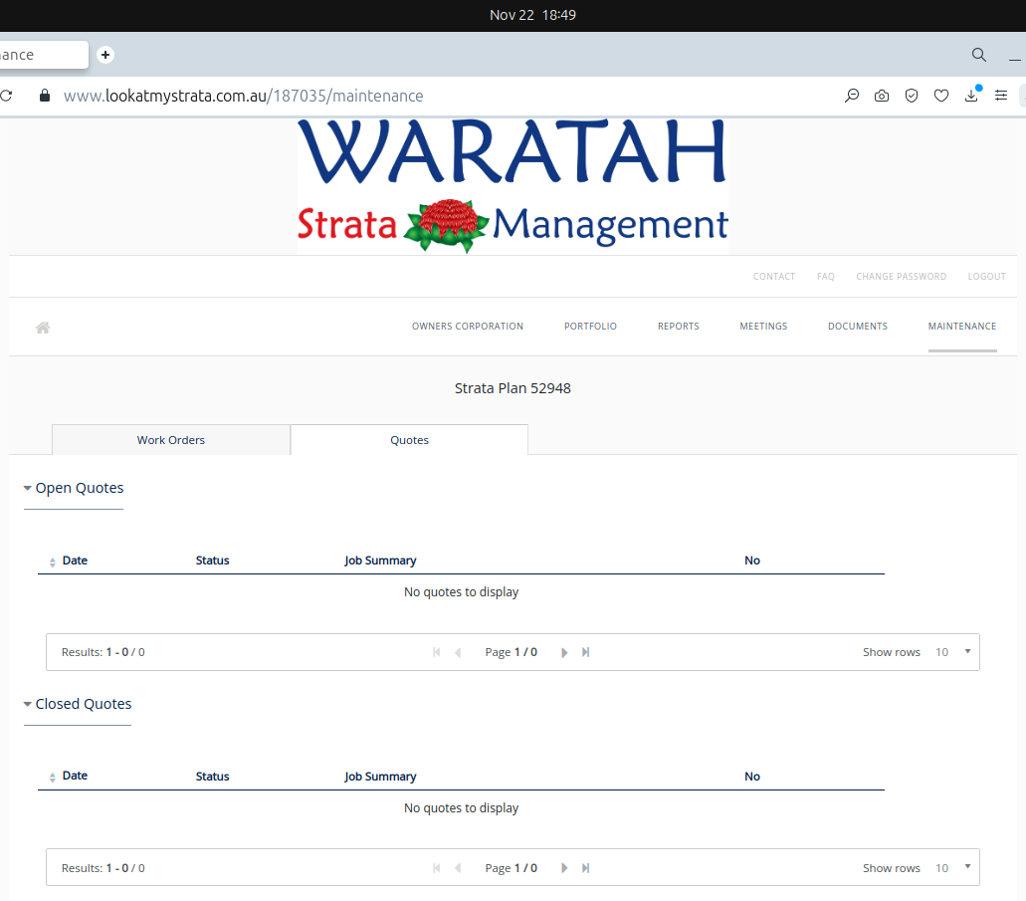Click the padlock site security icon

[45, 96]
